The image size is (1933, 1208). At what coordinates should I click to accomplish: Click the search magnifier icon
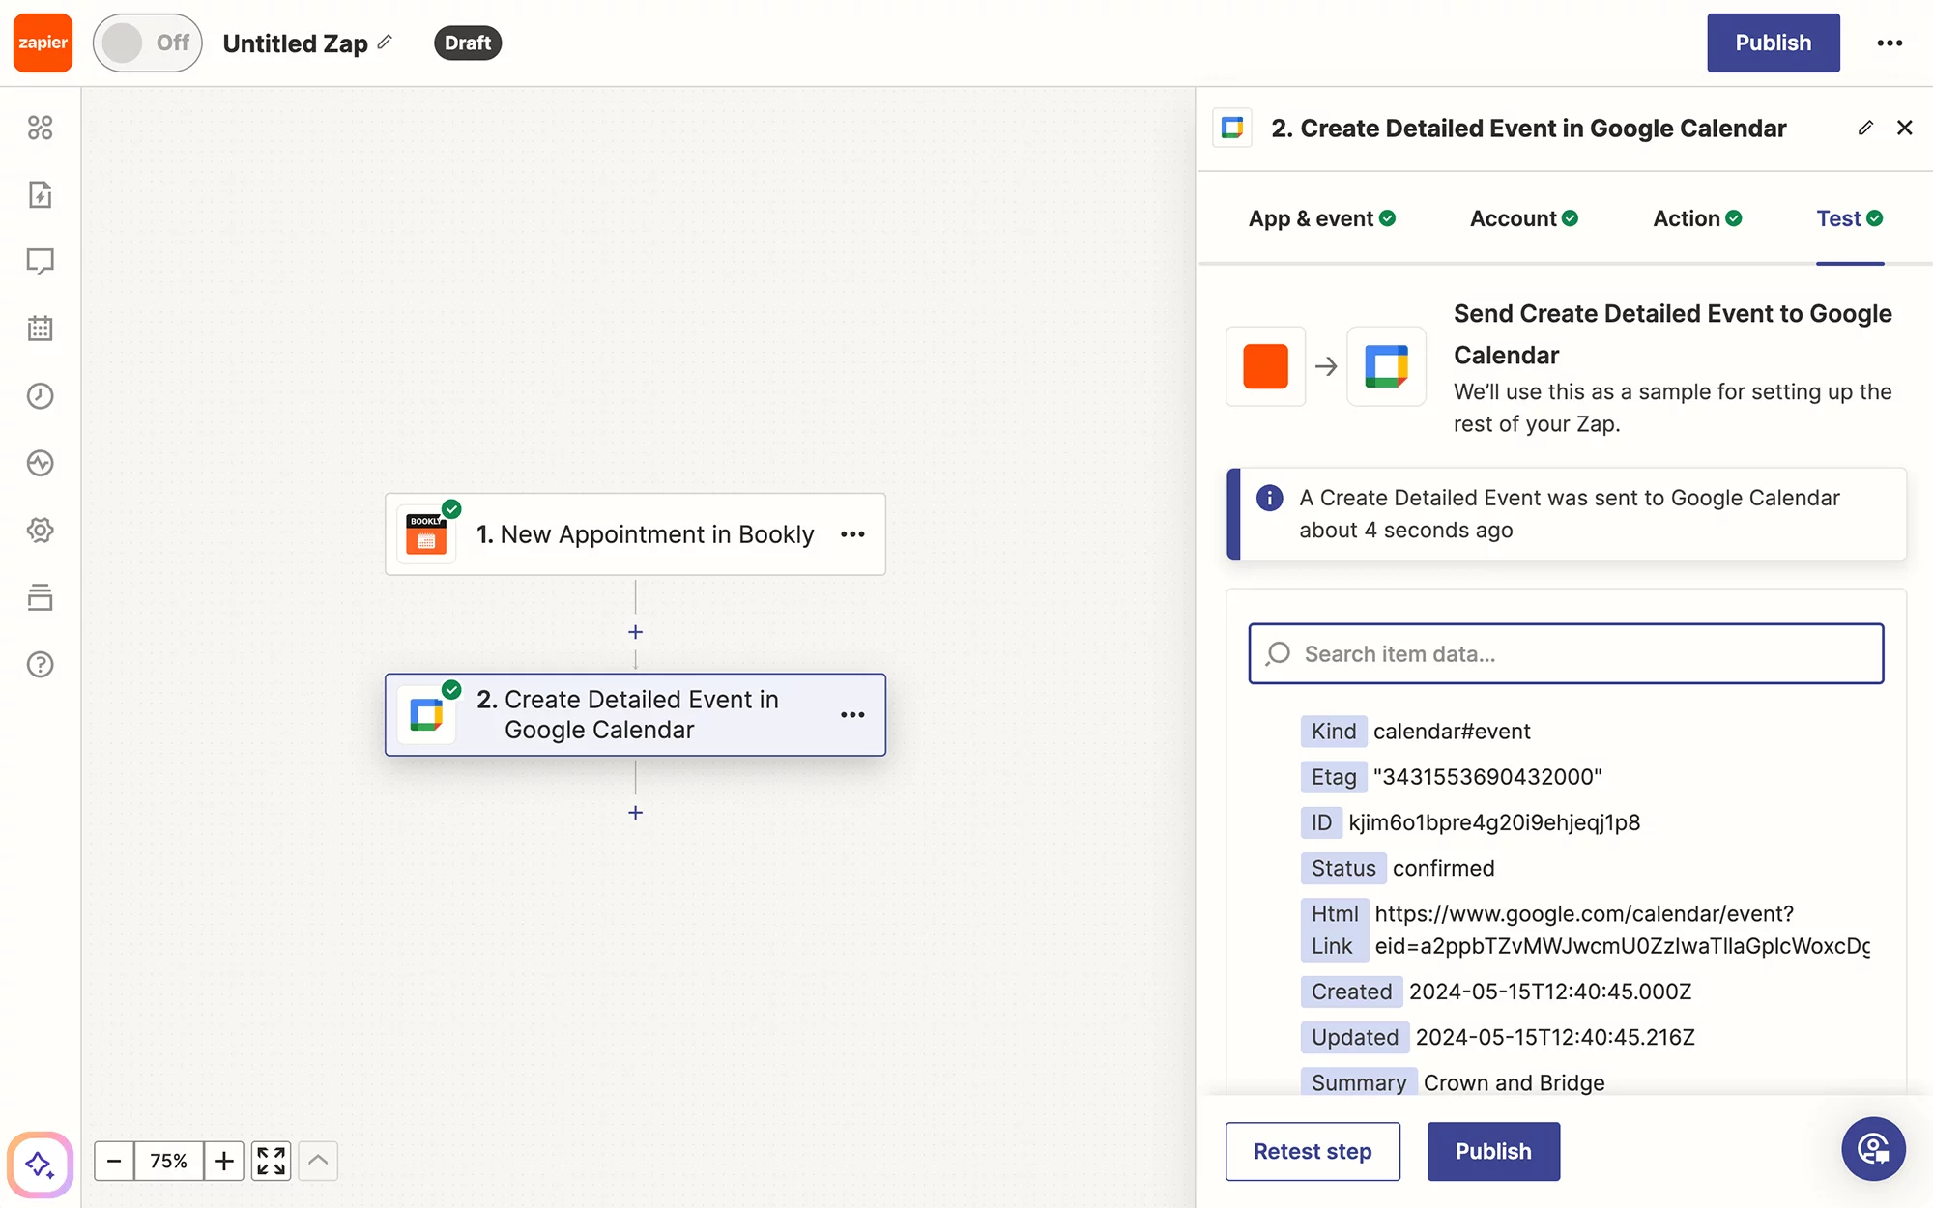[1278, 654]
